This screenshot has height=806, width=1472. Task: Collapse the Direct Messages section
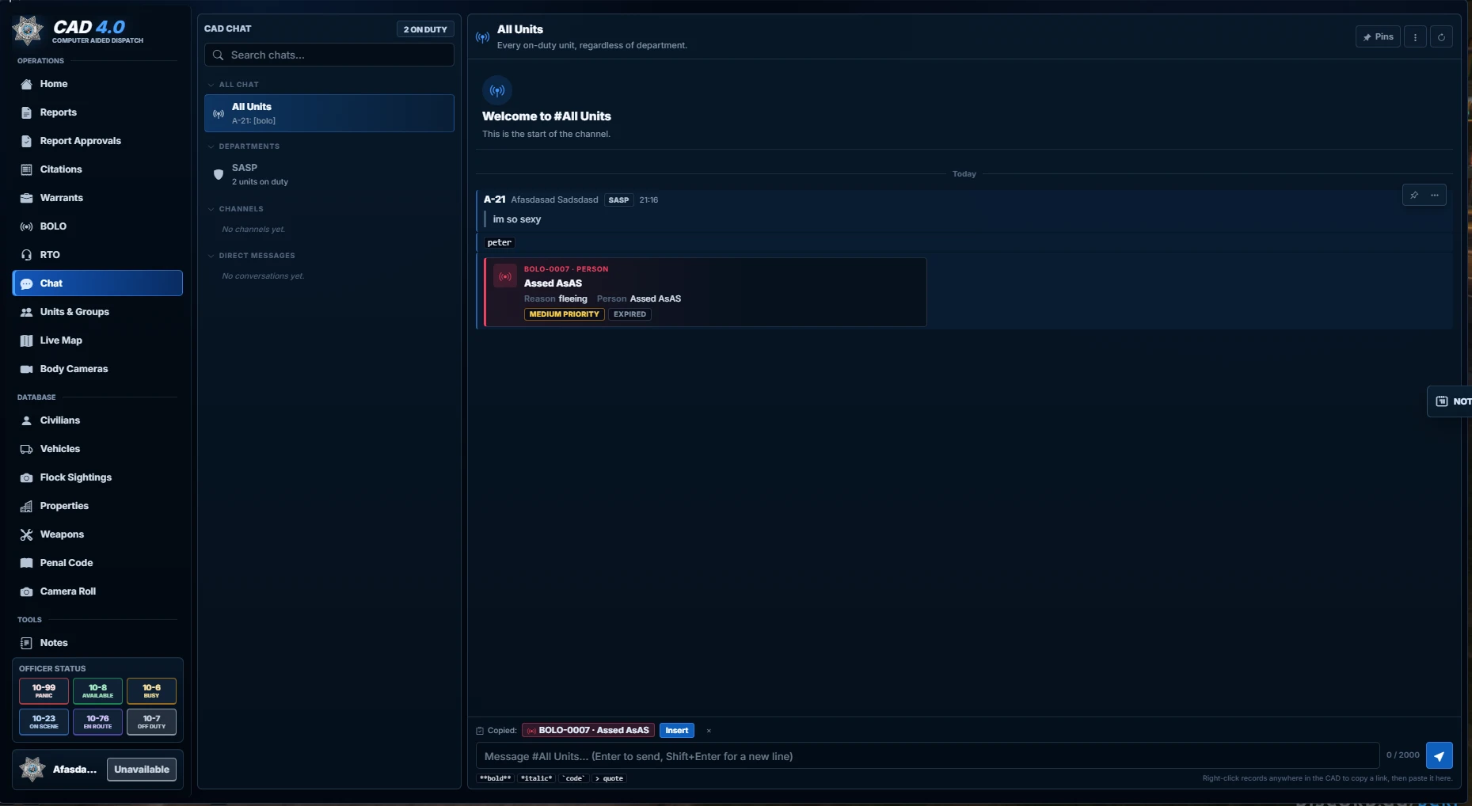(x=211, y=256)
